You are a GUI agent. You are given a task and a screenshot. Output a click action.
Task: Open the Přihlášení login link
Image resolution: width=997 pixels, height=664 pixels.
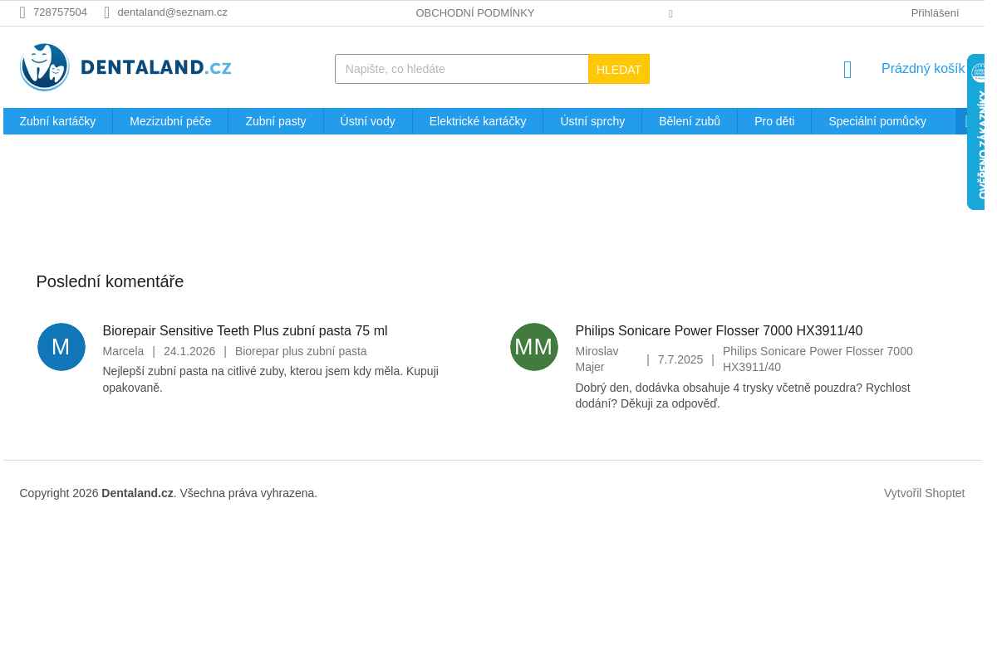[935, 13]
